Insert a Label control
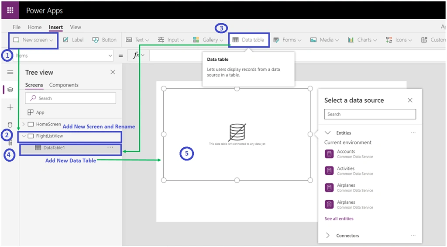Screen dimensions: 447x247 click(73, 40)
